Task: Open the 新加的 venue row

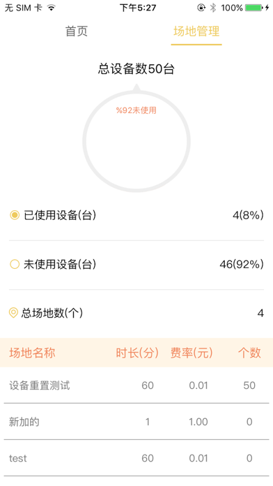Action: 136,422
